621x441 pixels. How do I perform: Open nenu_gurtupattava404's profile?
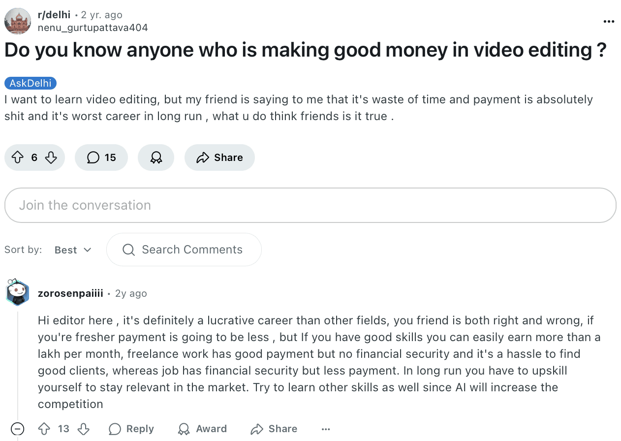(x=93, y=28)
